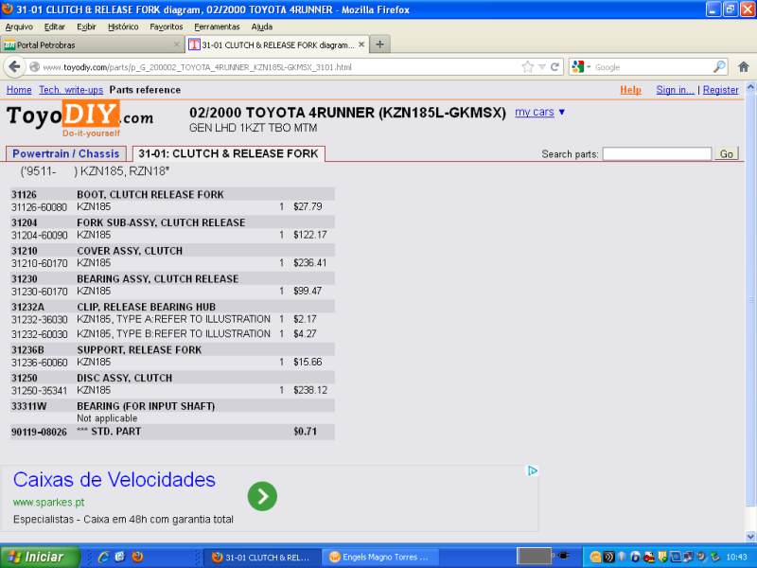Open the Ajuda menu
Viewport: 757px width, 568px height.
(x=262, y=27)
